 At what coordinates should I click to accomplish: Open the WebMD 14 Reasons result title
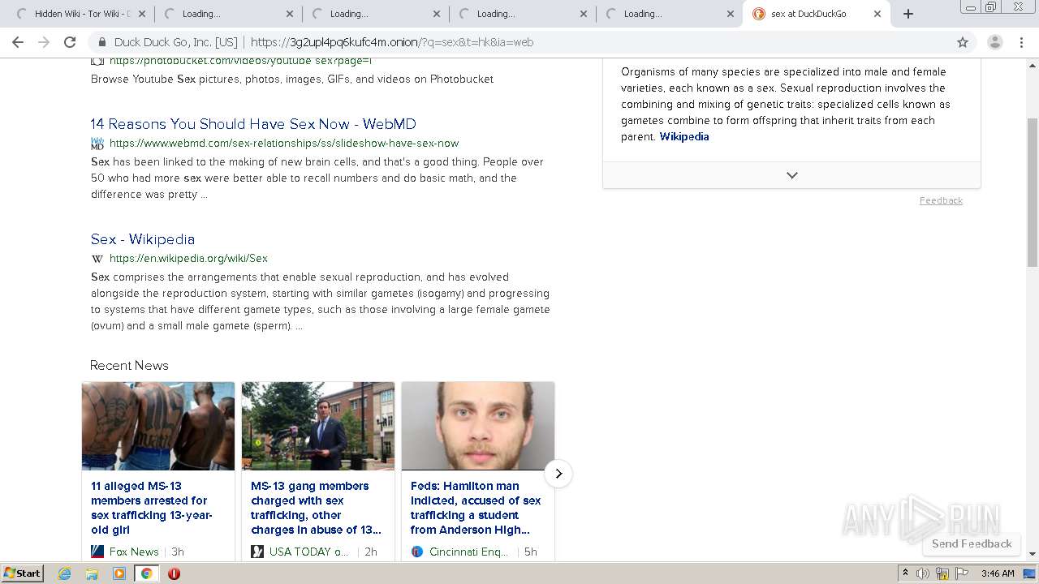tap(253, 124)
